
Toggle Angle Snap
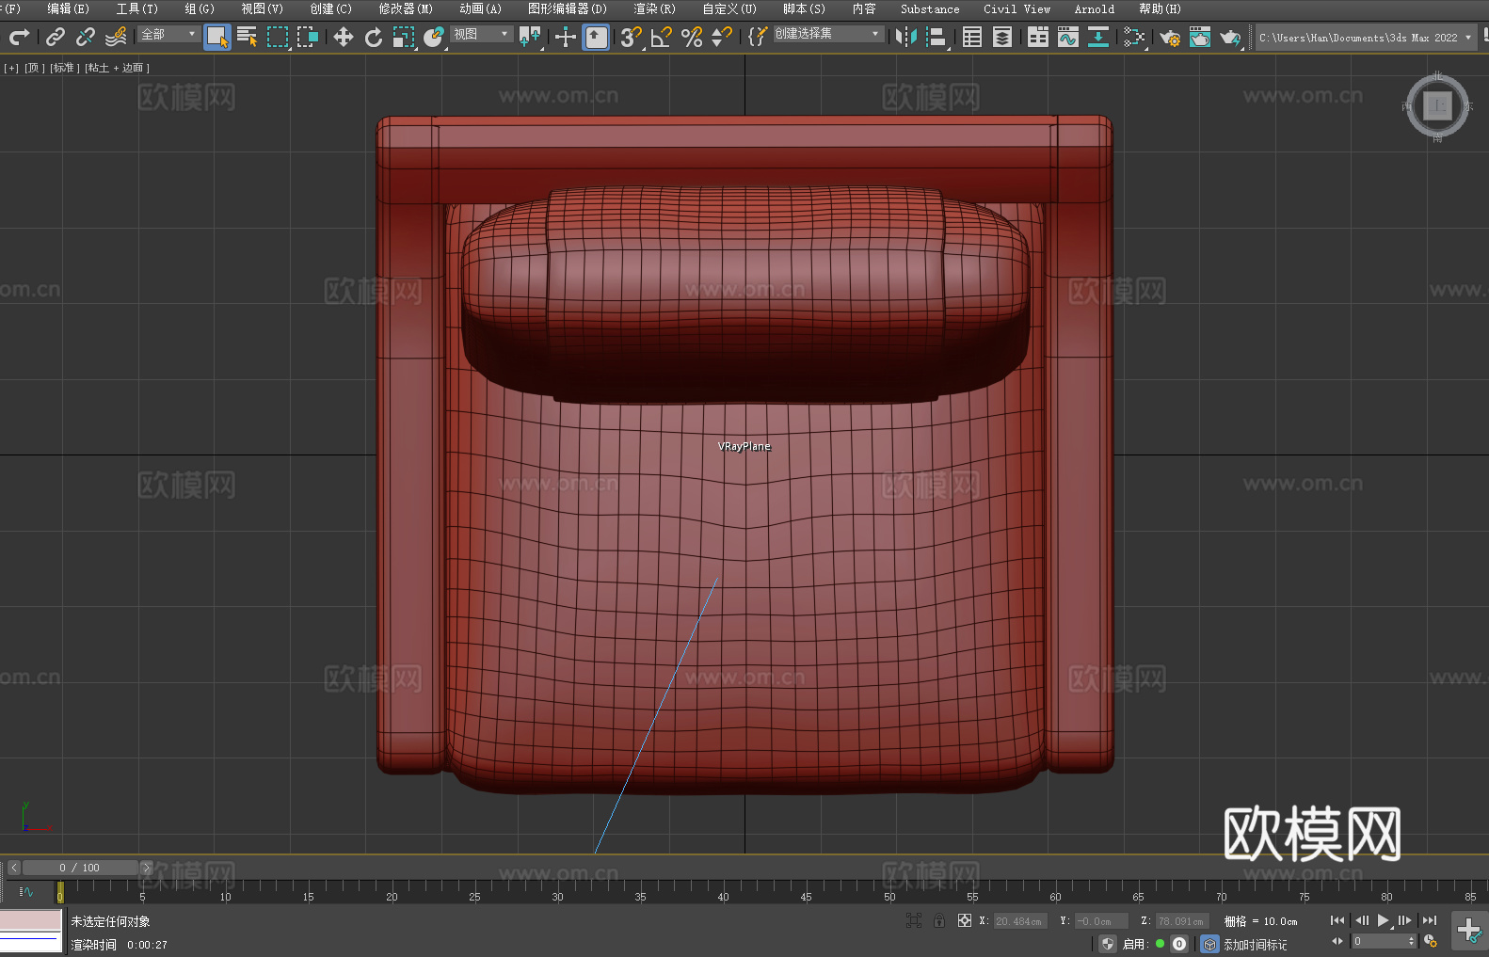pyautogui.click(x=662, y=37)
